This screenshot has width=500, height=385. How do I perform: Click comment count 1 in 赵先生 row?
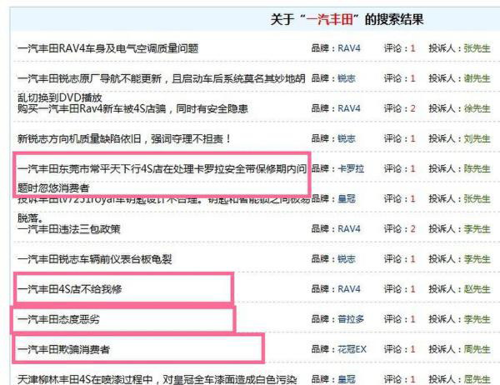tap(412, 289)
